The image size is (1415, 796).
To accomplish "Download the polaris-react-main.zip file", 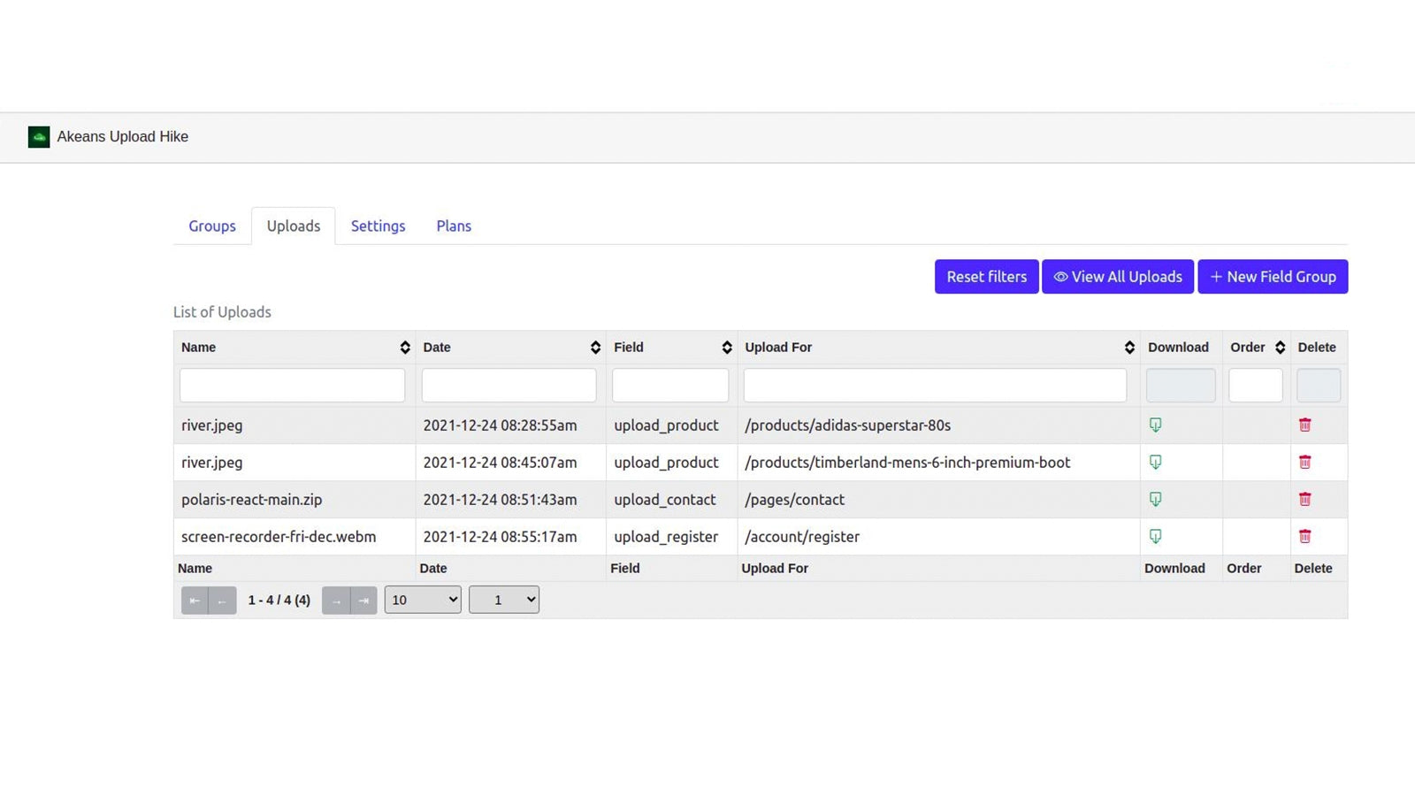I will click(1156, 500).
